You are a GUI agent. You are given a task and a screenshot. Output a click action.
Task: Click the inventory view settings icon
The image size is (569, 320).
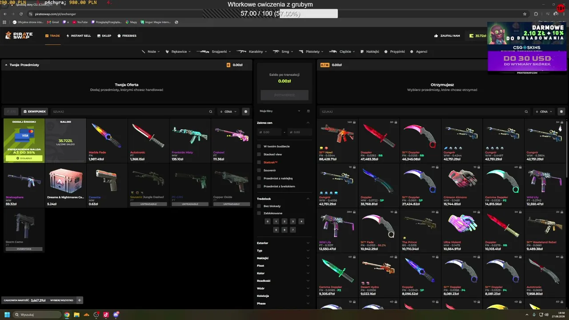tap(246, 112)
